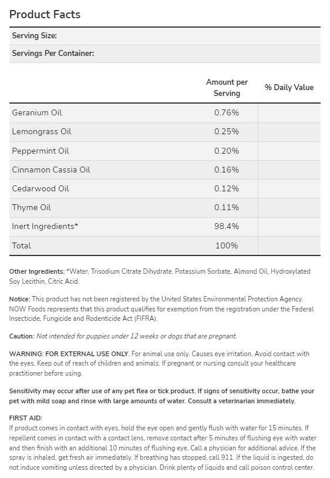Click the FIRST AID heading
Image resolution: width=330 pixels, height=478 pixels.
26,418
